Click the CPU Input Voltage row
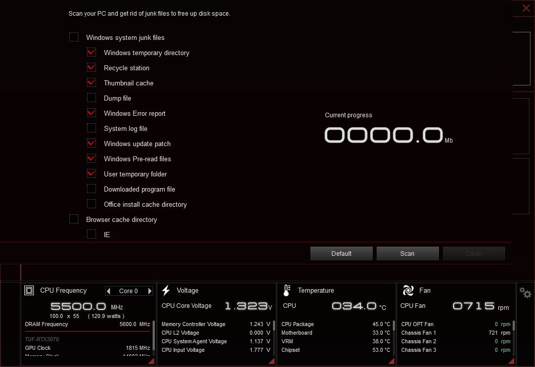Viewport: 535px width, 367px height. pyautogui.click(x=215, y=350)
